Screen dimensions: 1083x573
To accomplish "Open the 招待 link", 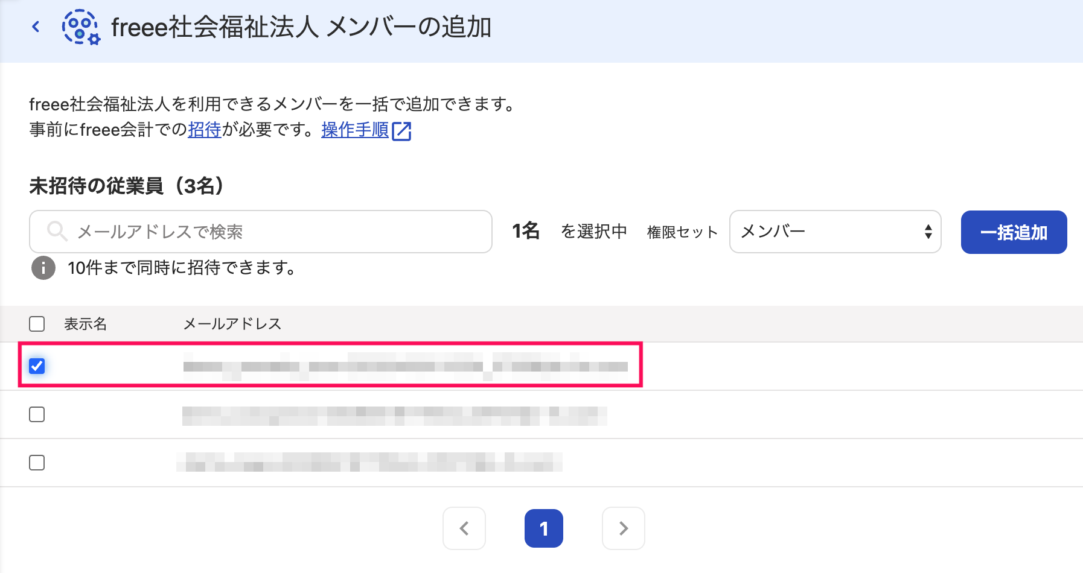I will coord(205,130).
